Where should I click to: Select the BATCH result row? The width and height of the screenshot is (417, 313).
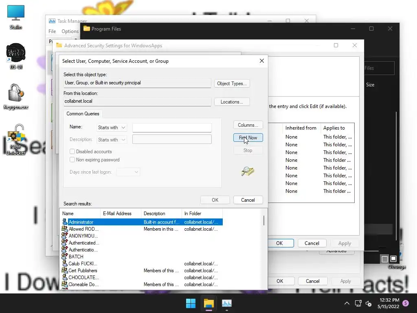(141, 256)
